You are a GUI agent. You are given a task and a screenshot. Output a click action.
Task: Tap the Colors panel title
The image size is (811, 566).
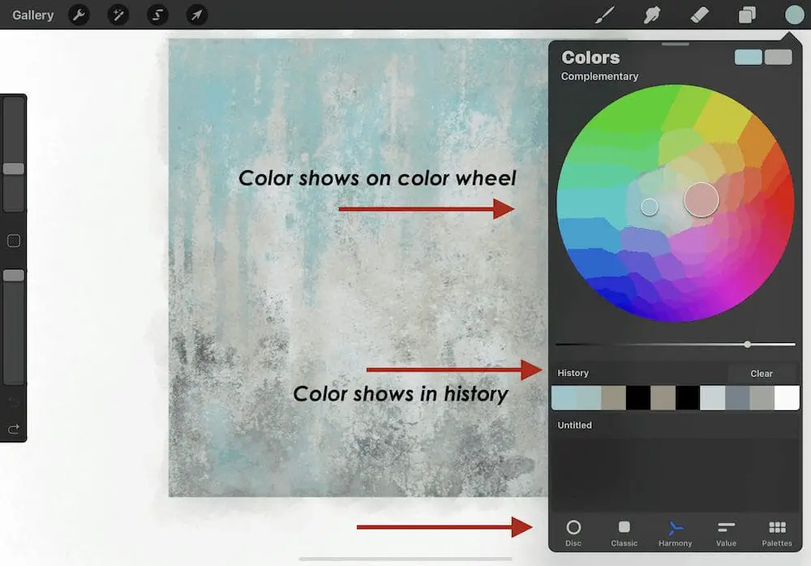590,58
